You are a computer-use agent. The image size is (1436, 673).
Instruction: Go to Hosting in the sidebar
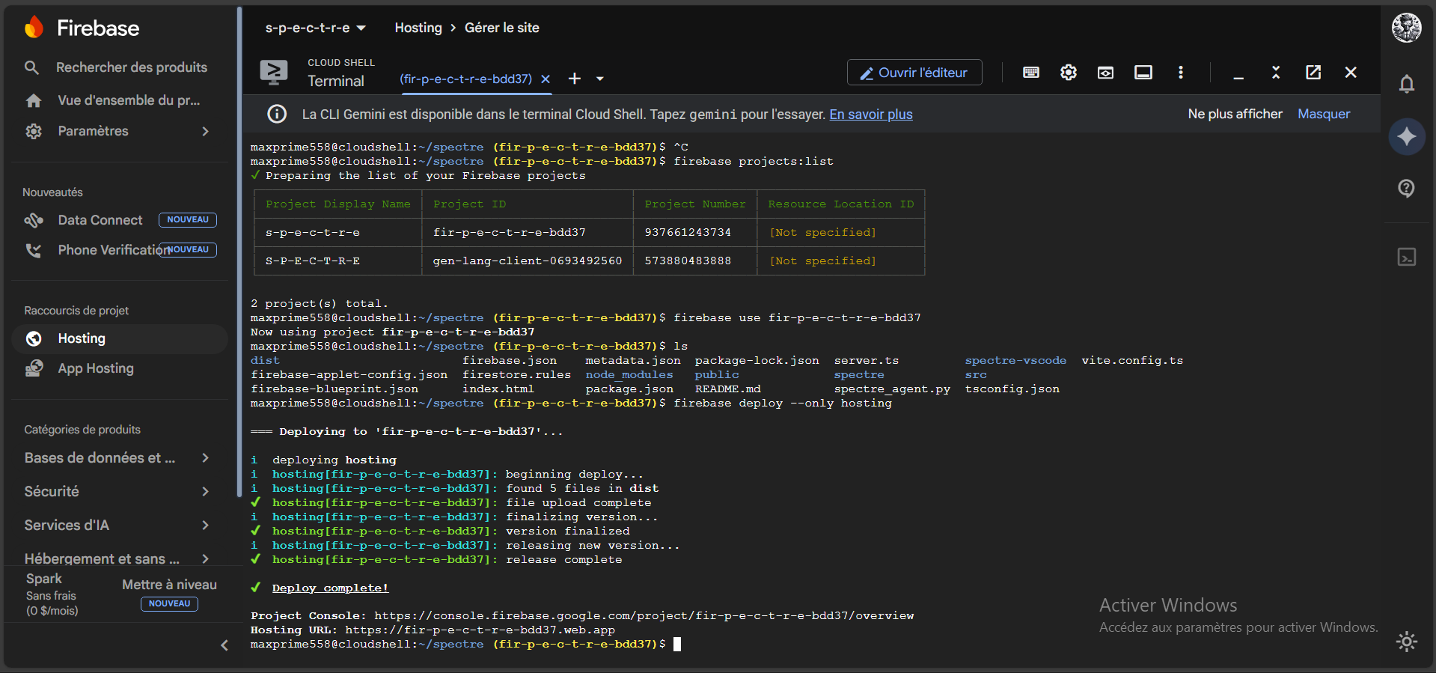[82, 338]
